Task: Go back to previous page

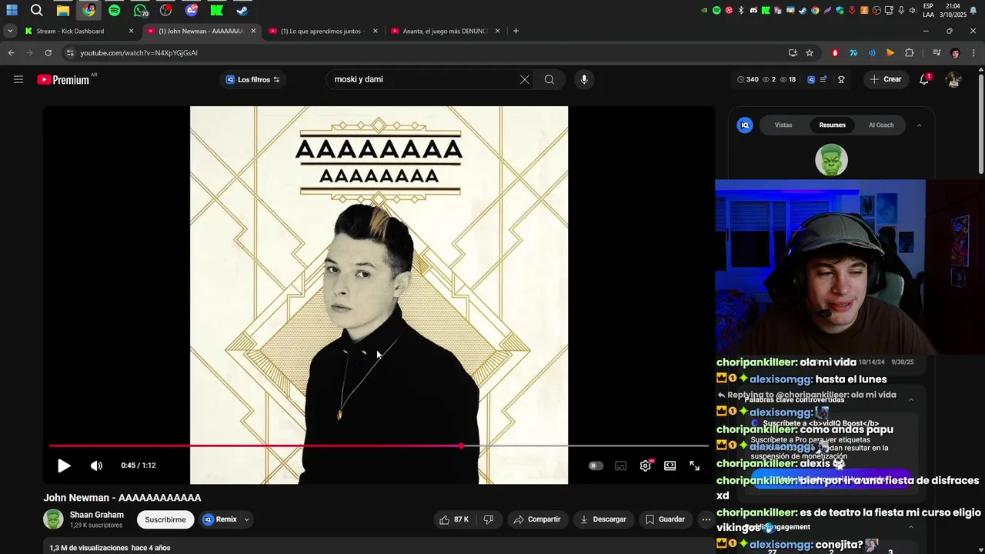Action: 11,53
